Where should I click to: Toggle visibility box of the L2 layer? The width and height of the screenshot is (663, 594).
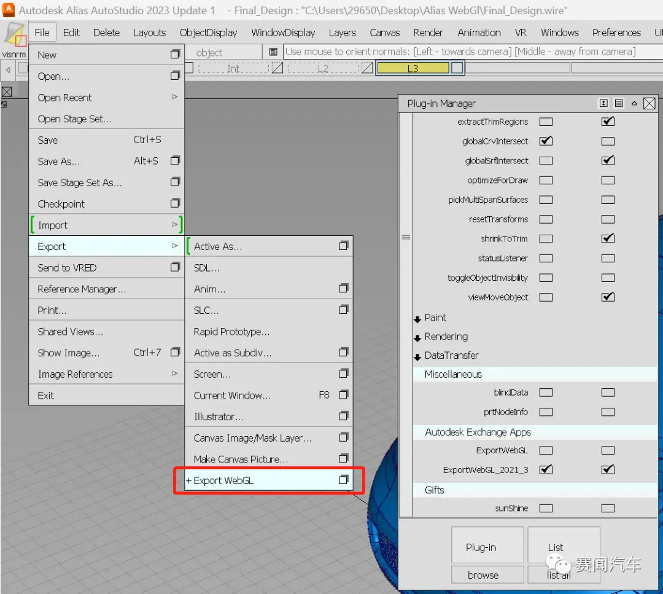point(368,68)
